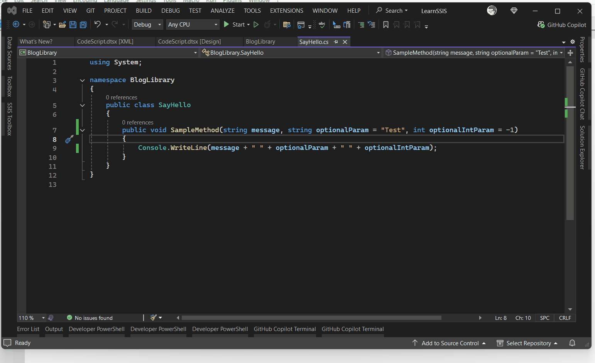Collapse the namespace BlogLibrary code block
Viewport: 595px width, 363px height.
(x=82, y=80)
